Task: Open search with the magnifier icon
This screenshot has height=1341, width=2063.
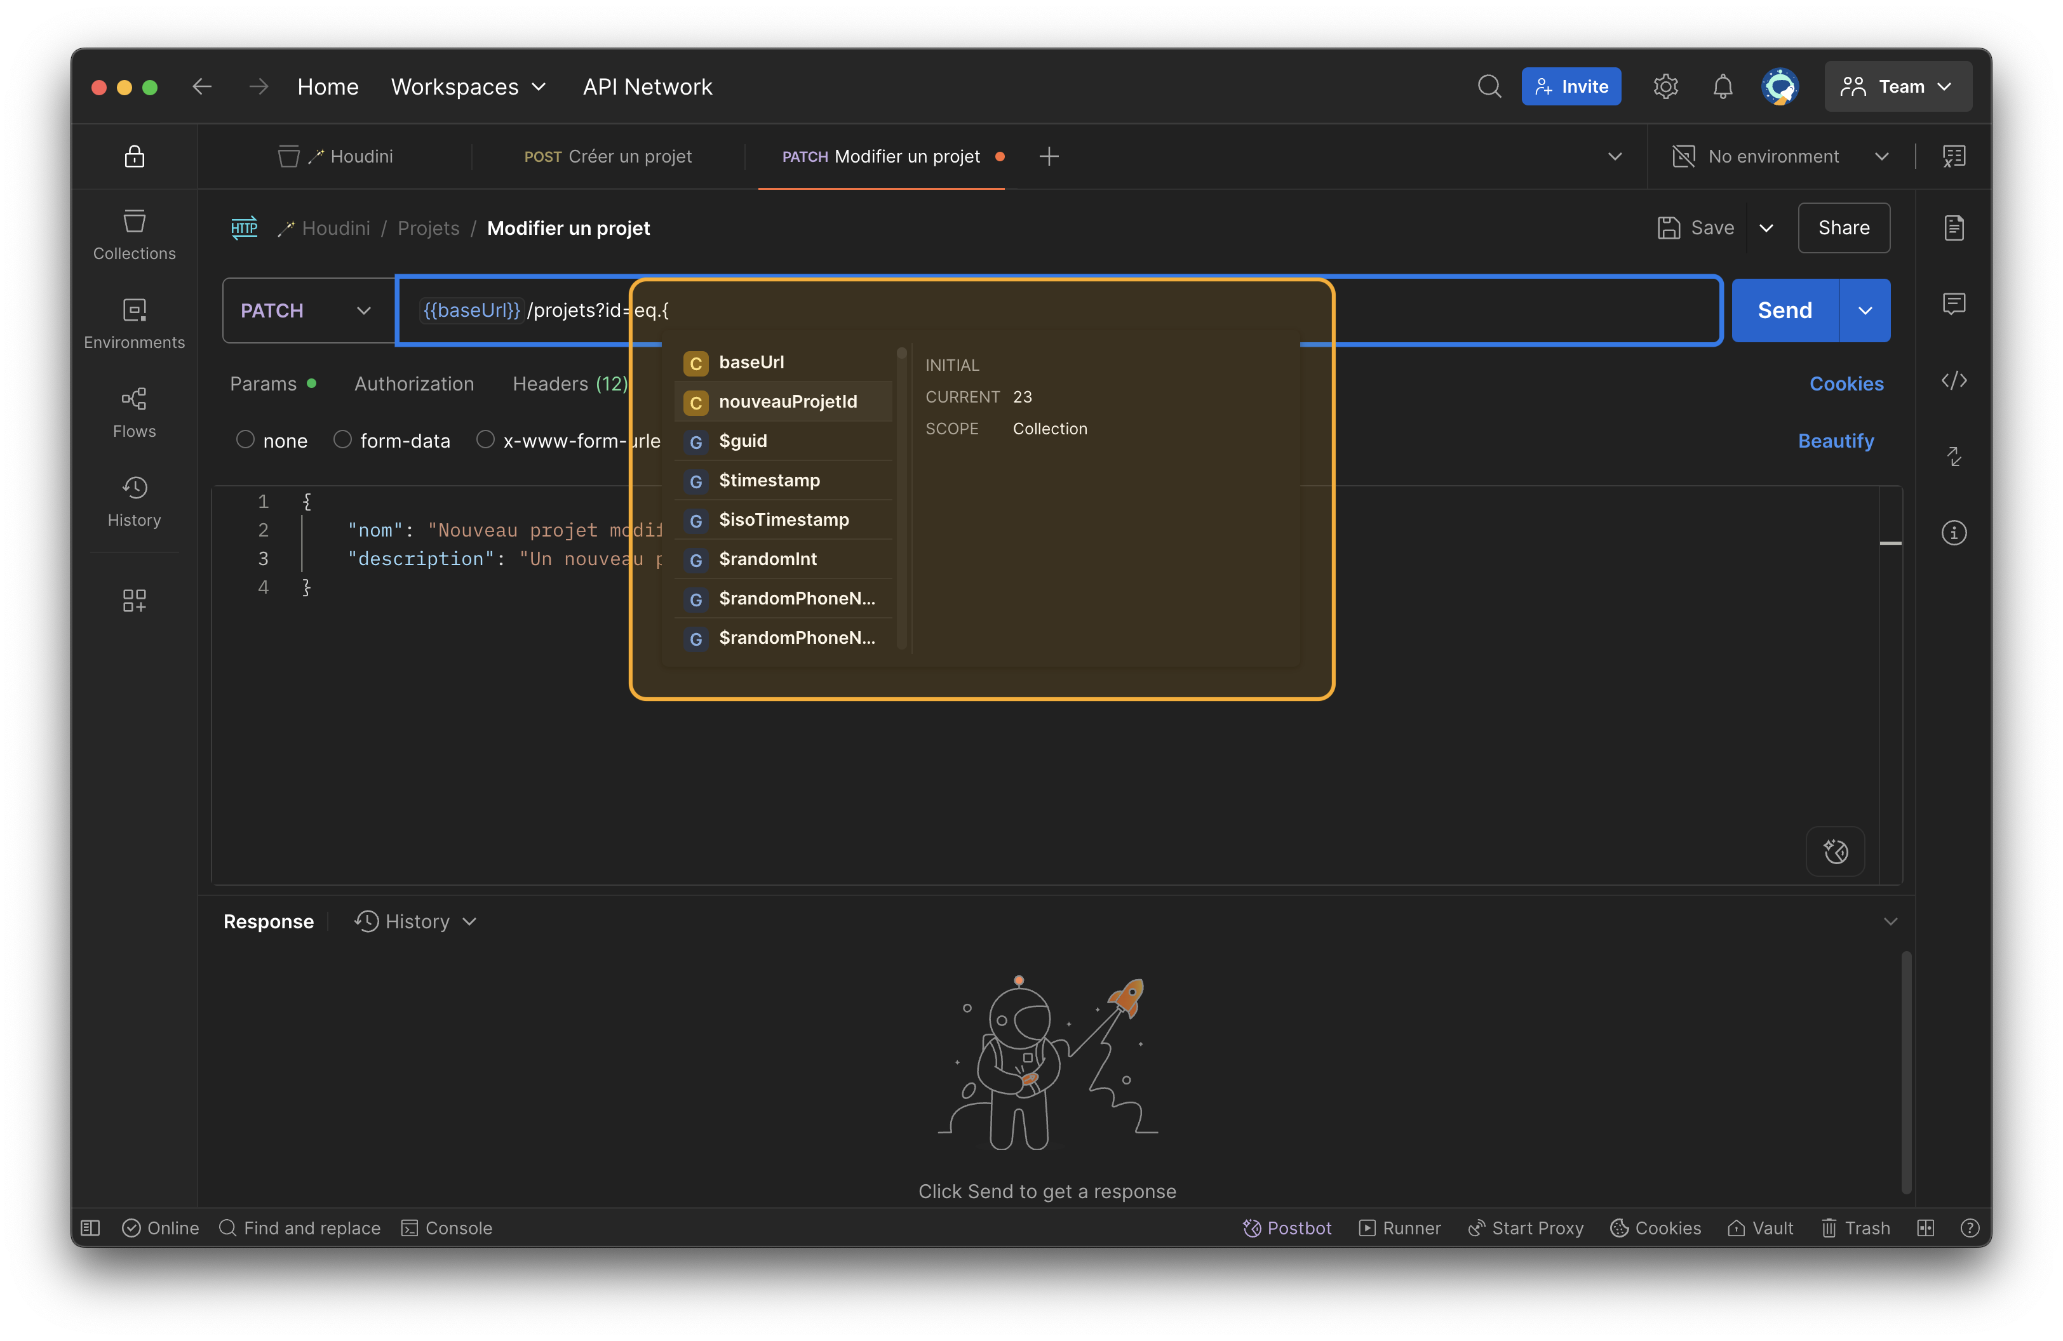Action: click(1489, 86)
